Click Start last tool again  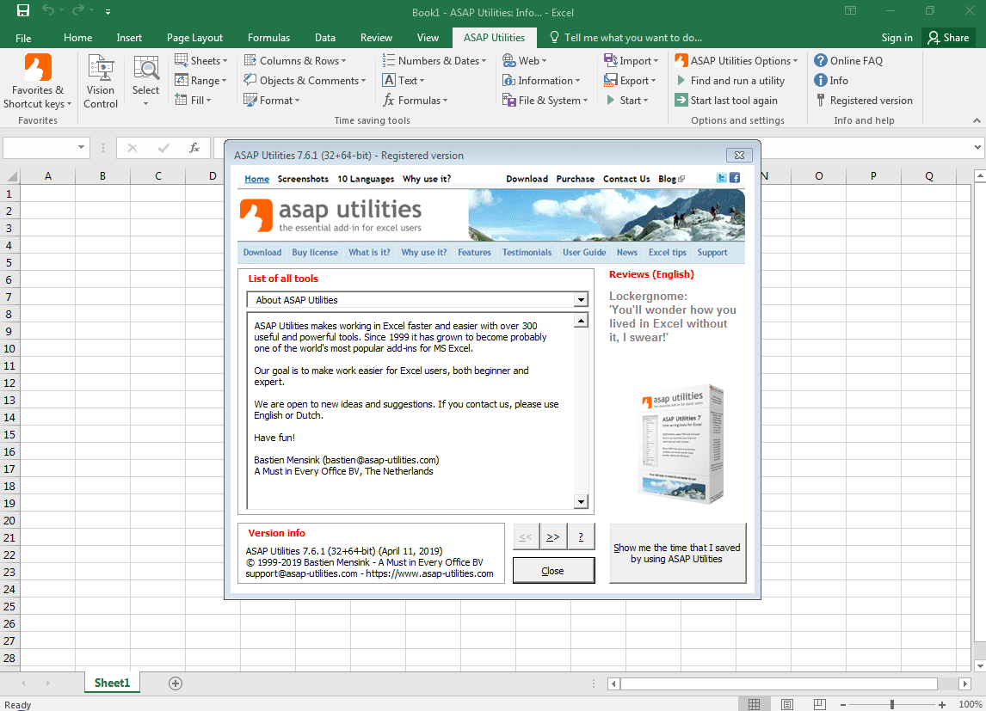click(x=726, y=100)
